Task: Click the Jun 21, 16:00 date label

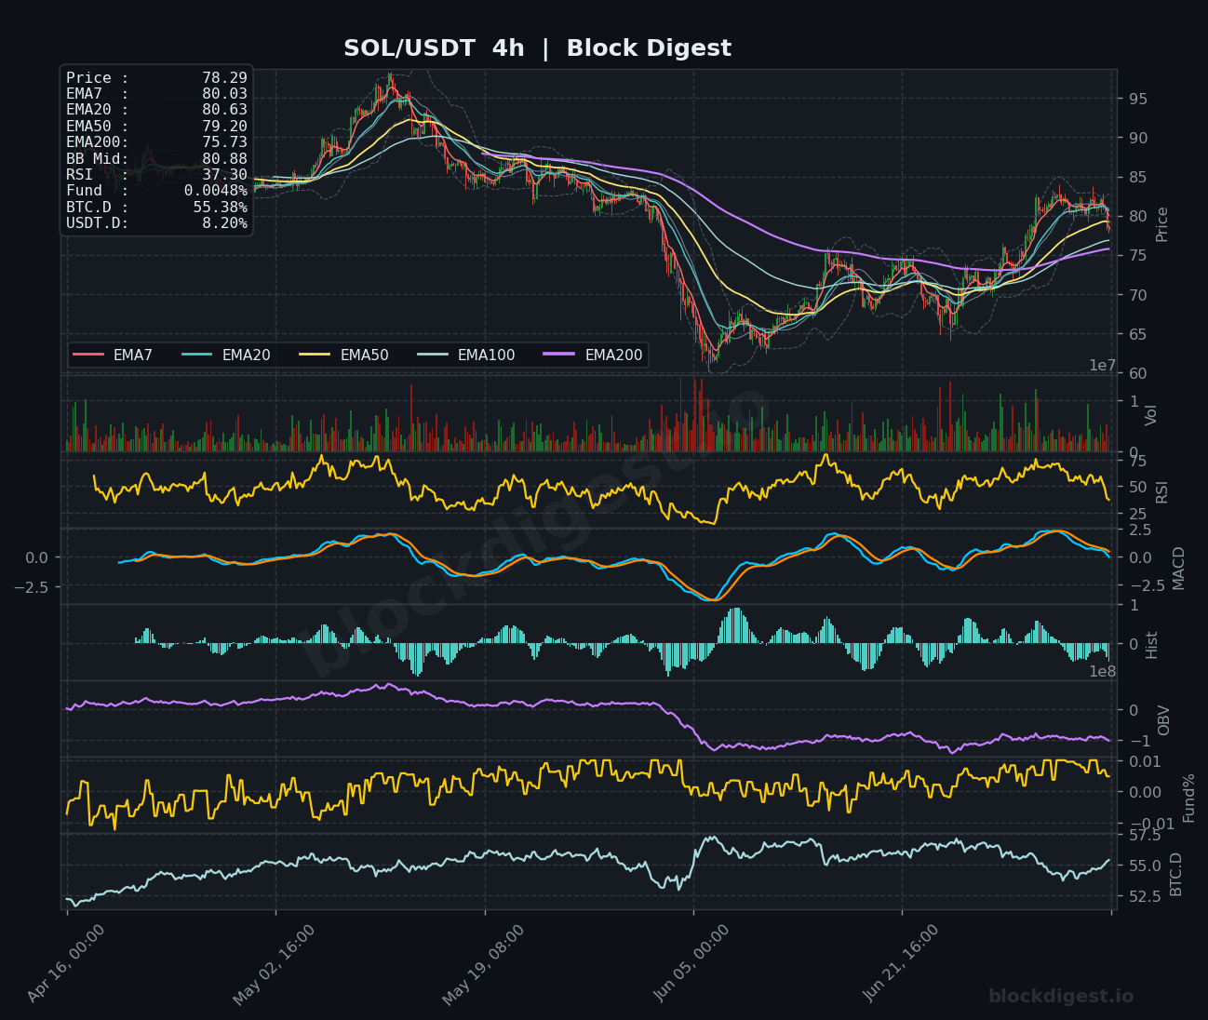Action: [x=902, y=963]
